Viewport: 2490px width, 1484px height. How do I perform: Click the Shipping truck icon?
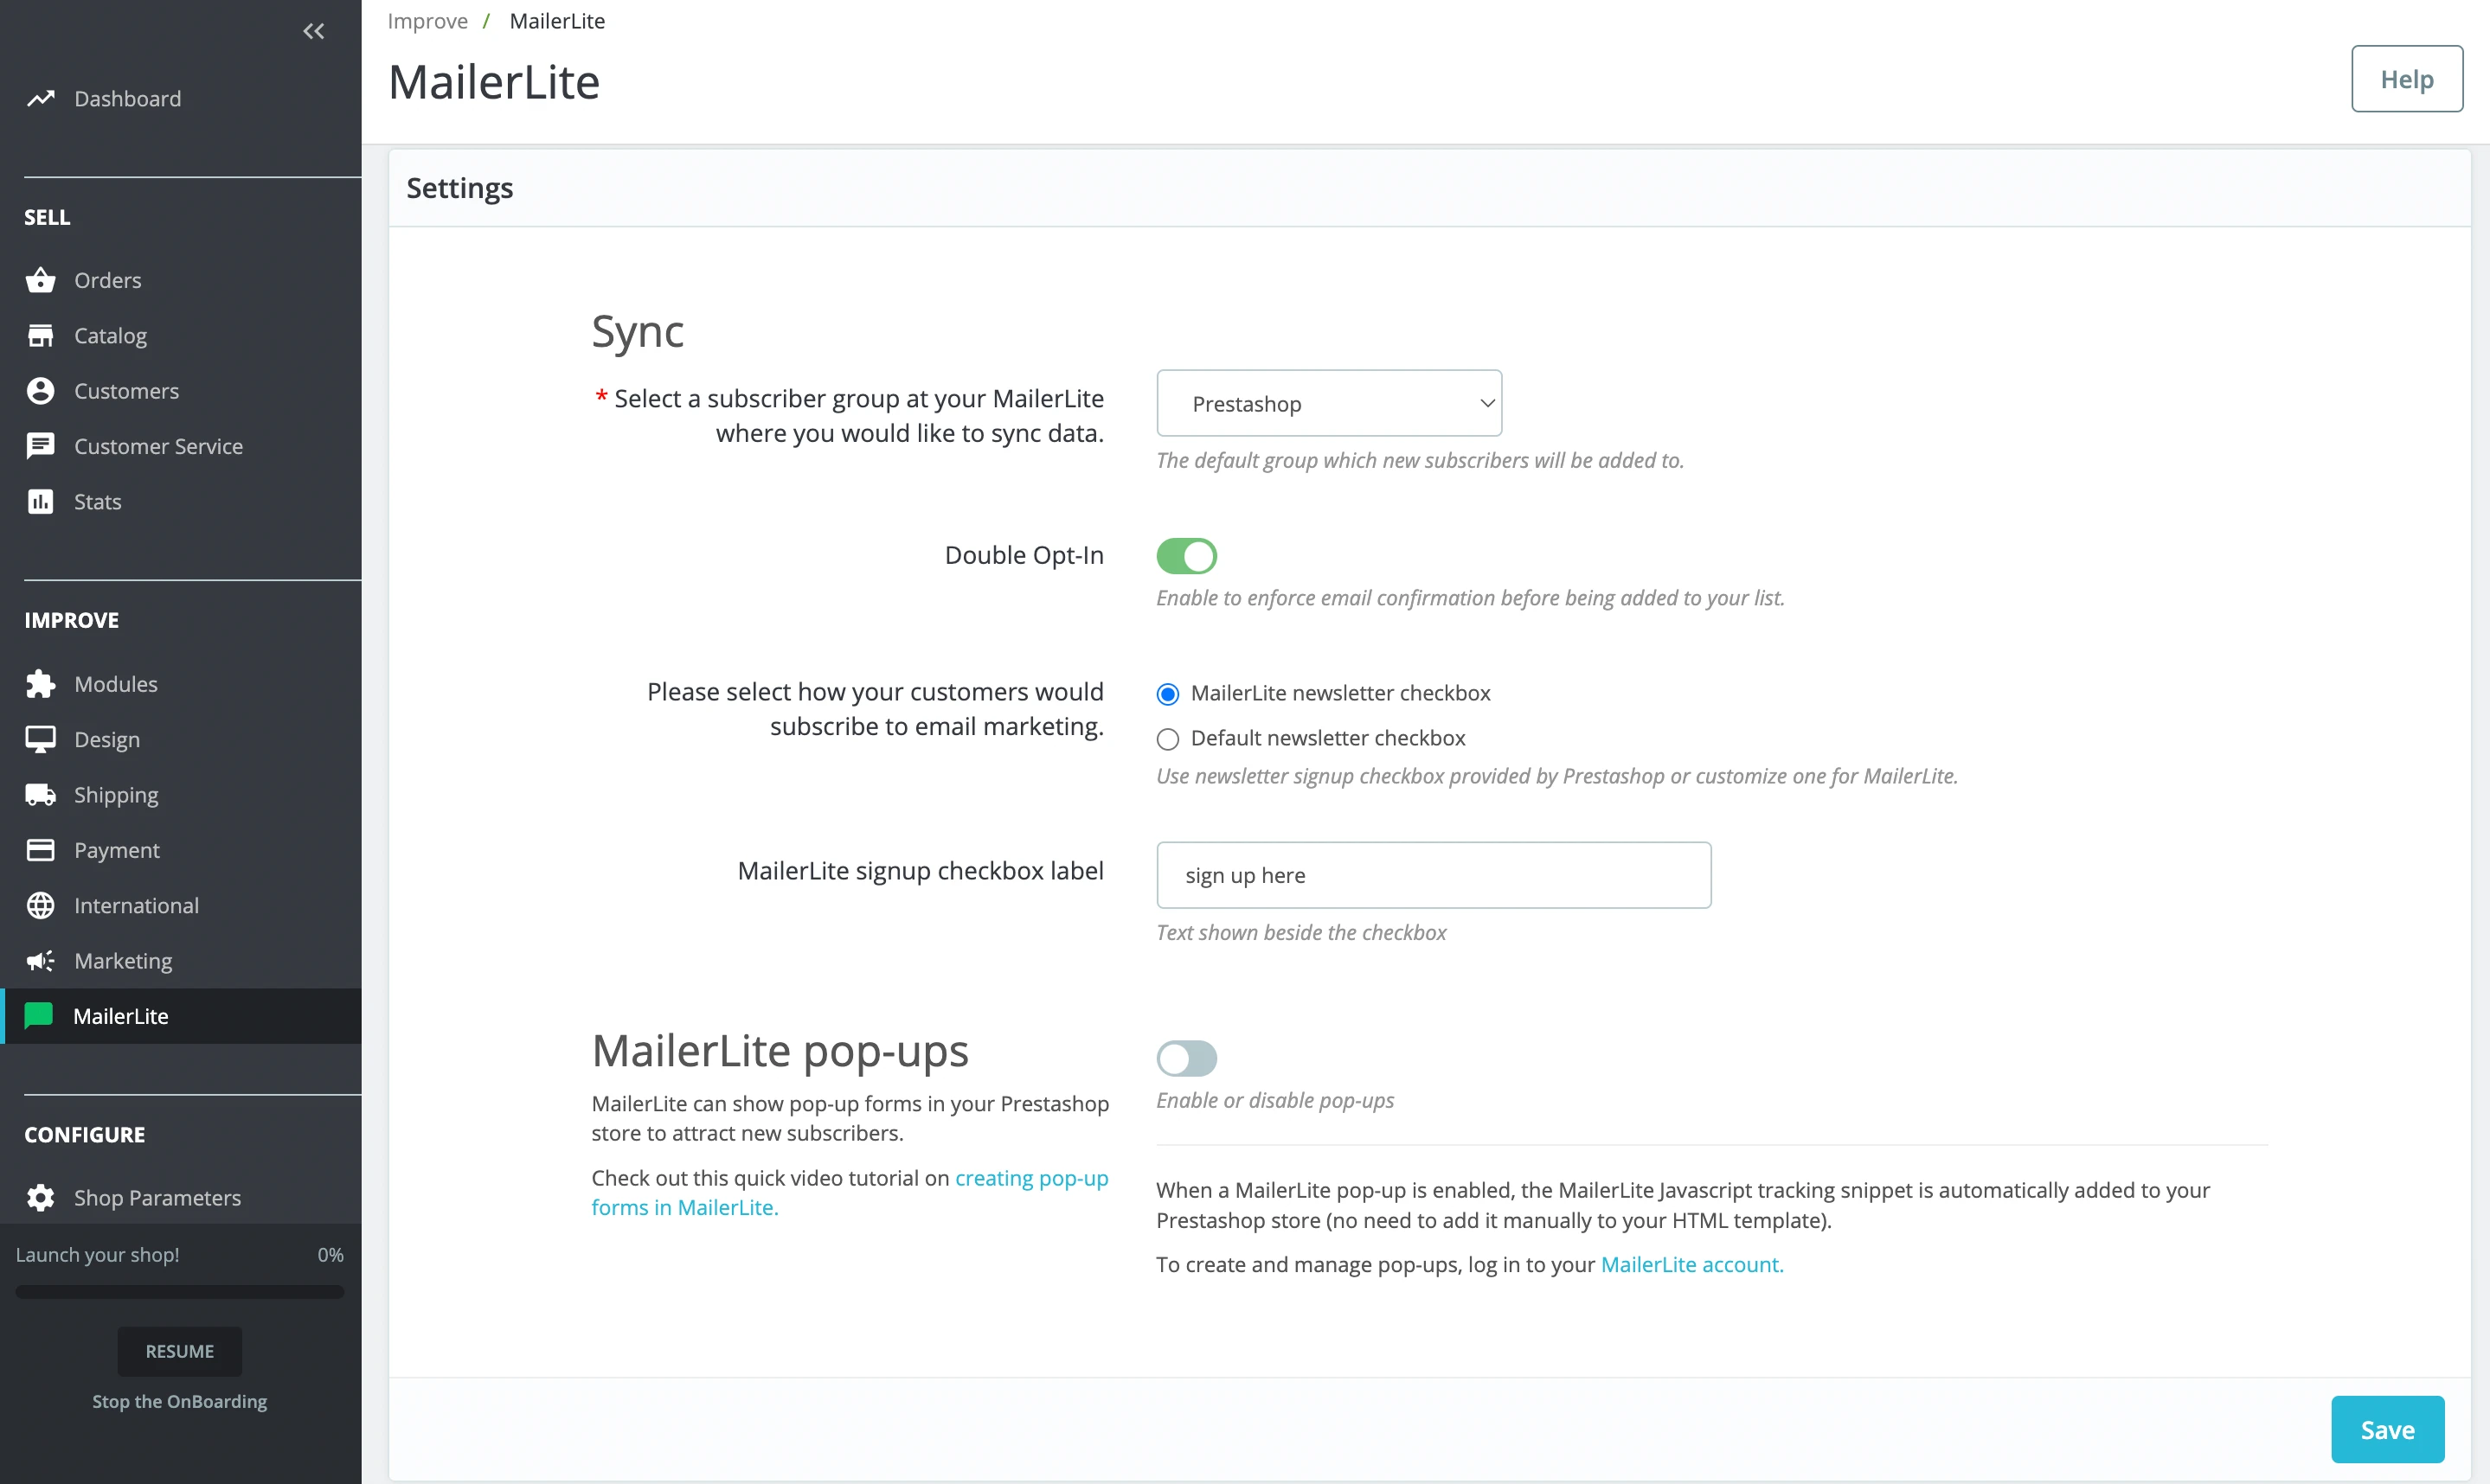point(40,795)
